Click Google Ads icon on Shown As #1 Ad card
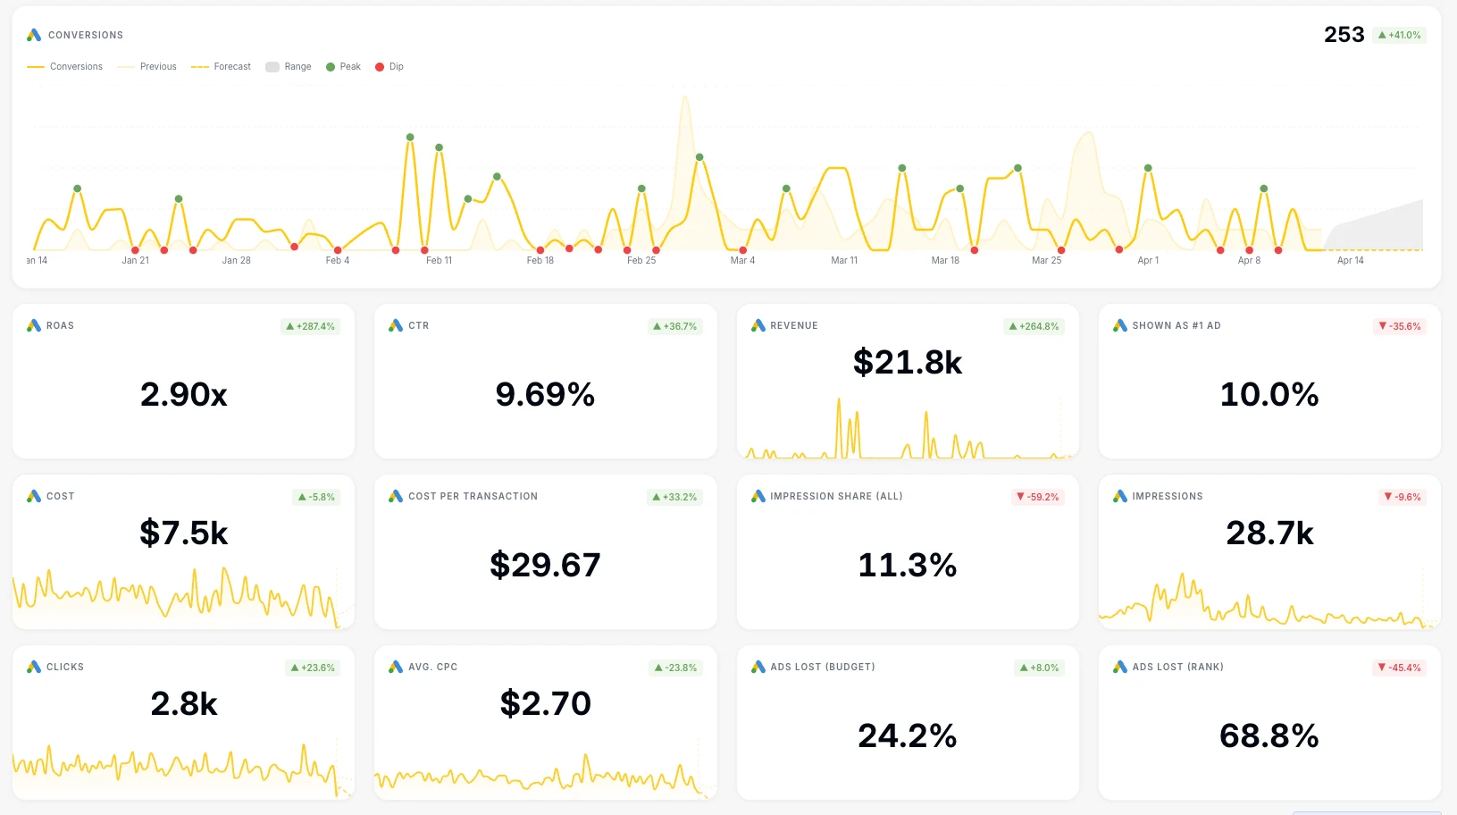This screenshot has height=815, width=1457. click(1119, 325)
